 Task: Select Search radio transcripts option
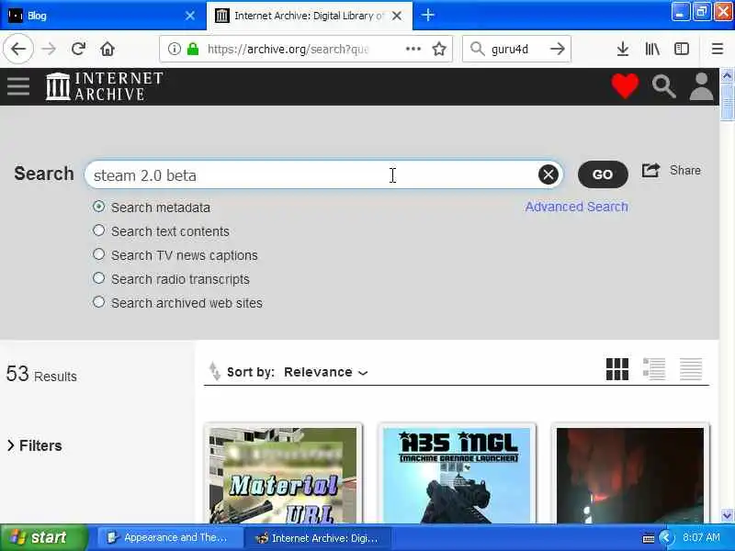tap(98, 278)
